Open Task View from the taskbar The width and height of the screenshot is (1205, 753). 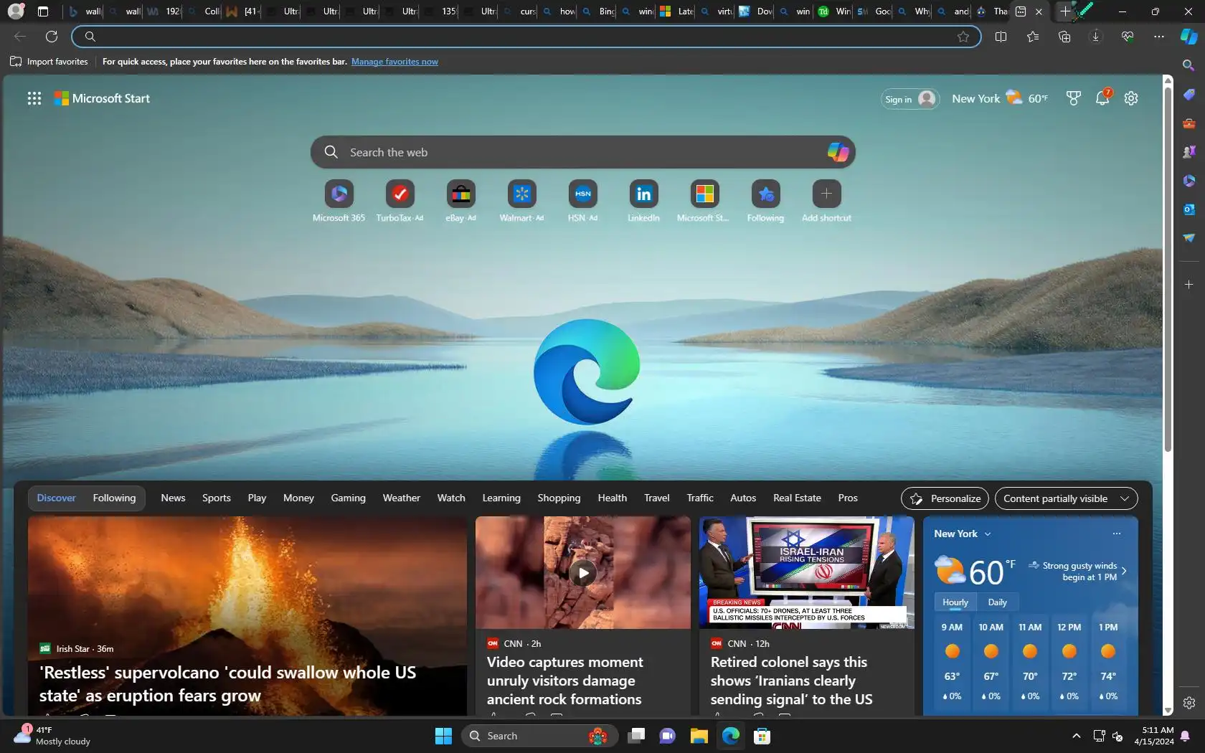pyautogui.click(x=635, y=736)
